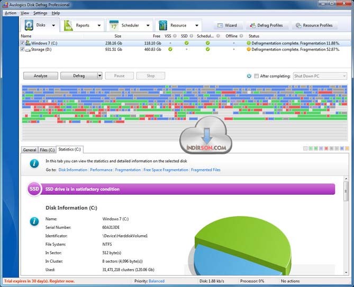Click the Defrag Profiles button

267,25
